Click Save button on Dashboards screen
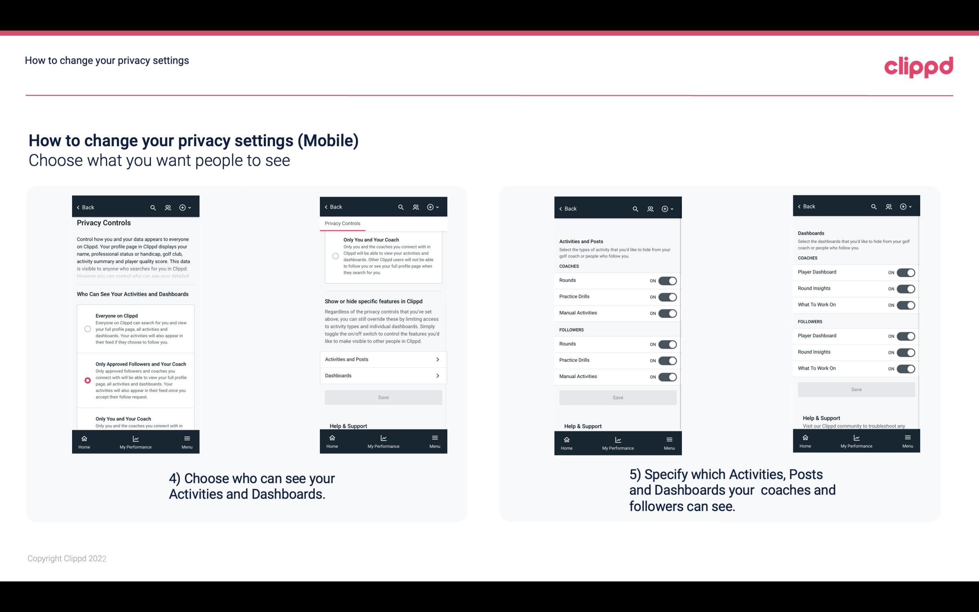 856,389
